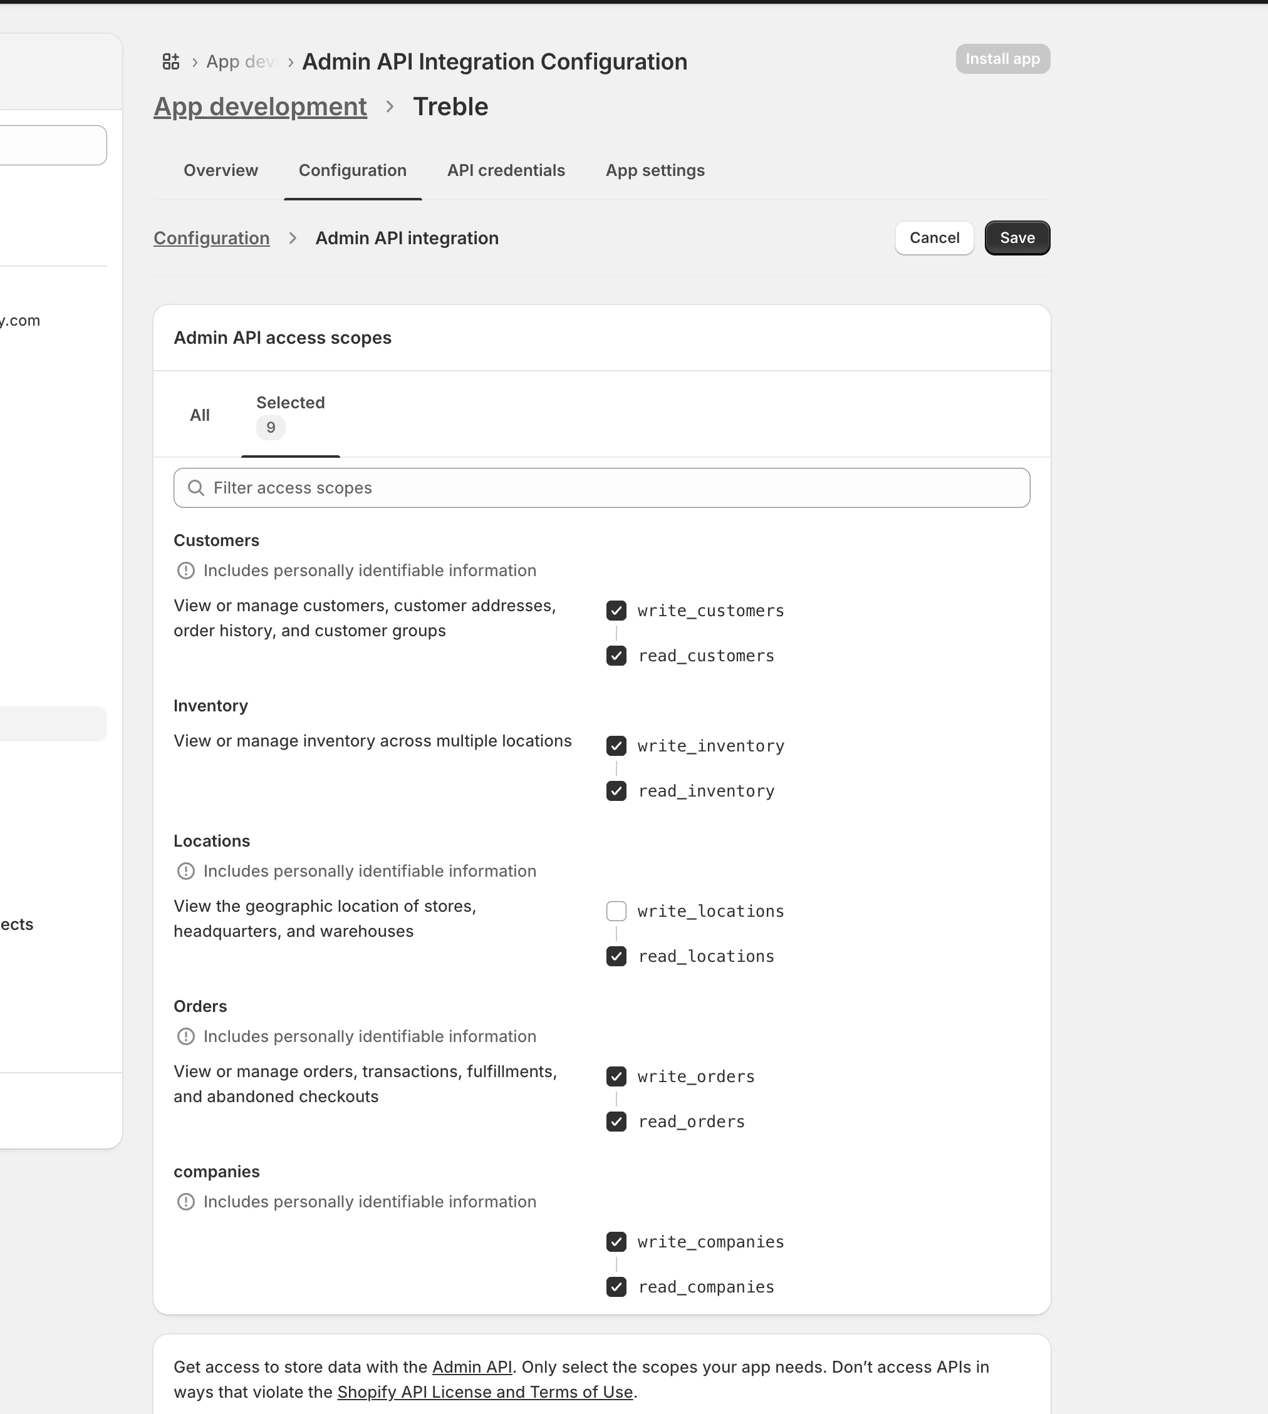Screen dimensions: 1268x1414
Task: Switch to the API credentials tab
Action: (506, 171)
